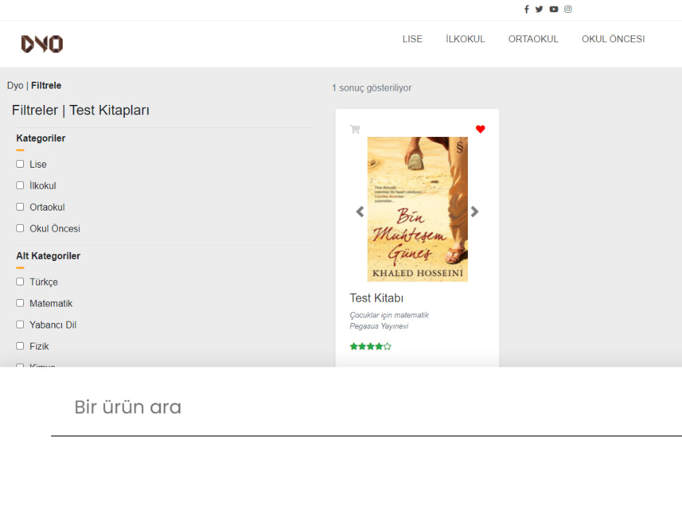Open the Test Kitabı product title

tap(376, 298)
